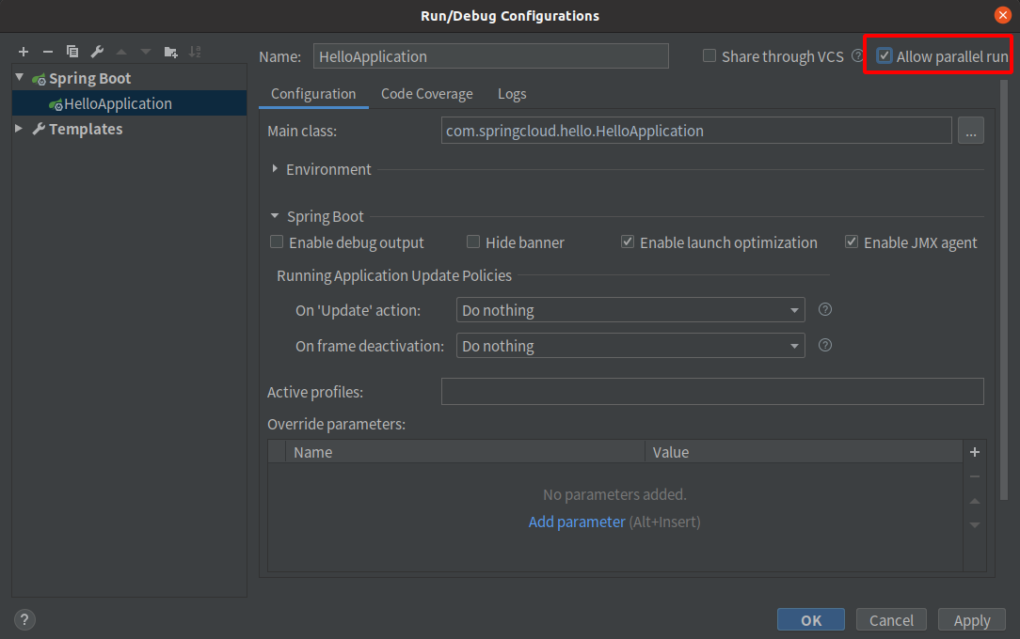1020x639 pixels.
Task: Remove the selected configuration
Action: (47, 52)
